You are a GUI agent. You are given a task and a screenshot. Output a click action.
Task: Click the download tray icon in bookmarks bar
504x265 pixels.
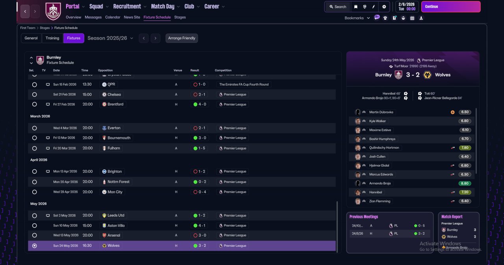421,18
